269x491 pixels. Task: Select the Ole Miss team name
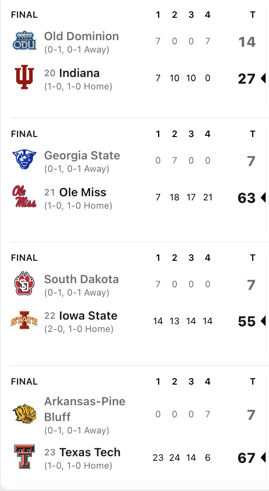click(83, 193)
